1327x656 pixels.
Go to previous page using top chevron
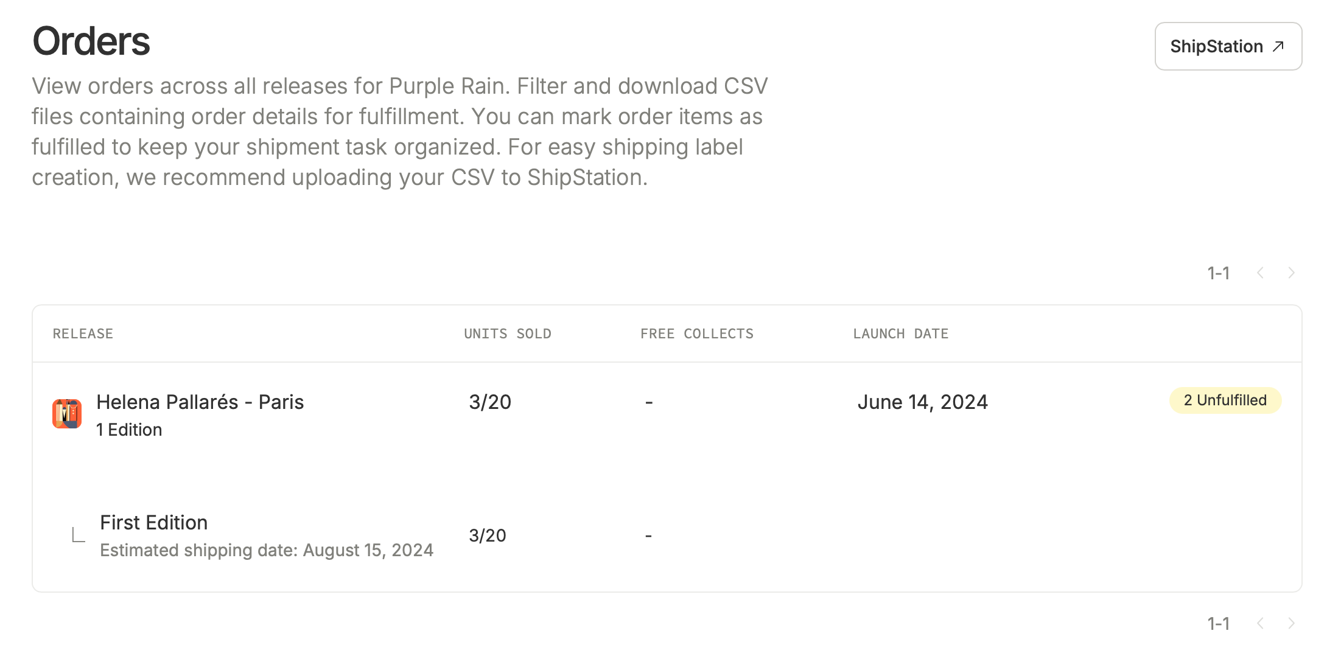1261,273
